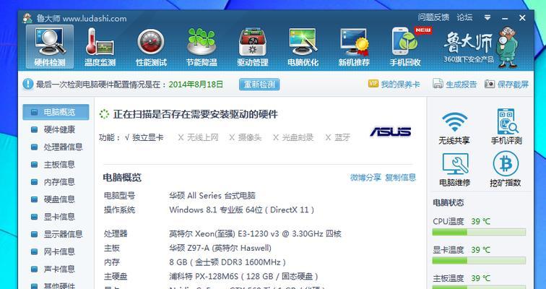Image resolution: width=546 pixels, height=289 pixels.
Task: Click the www.ludashi.com title text
Action: click(x=95, y=19)
